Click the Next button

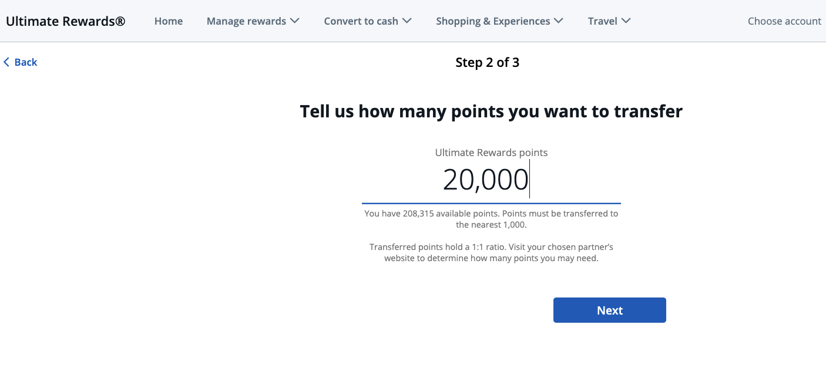(x=609, y=310)
